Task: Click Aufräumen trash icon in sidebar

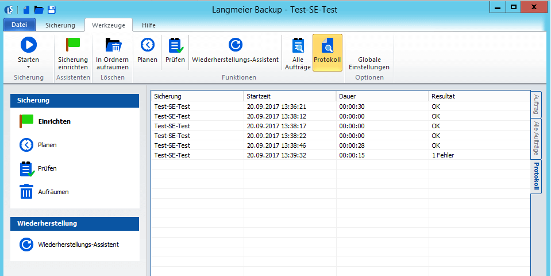Action: pos(26,192)
